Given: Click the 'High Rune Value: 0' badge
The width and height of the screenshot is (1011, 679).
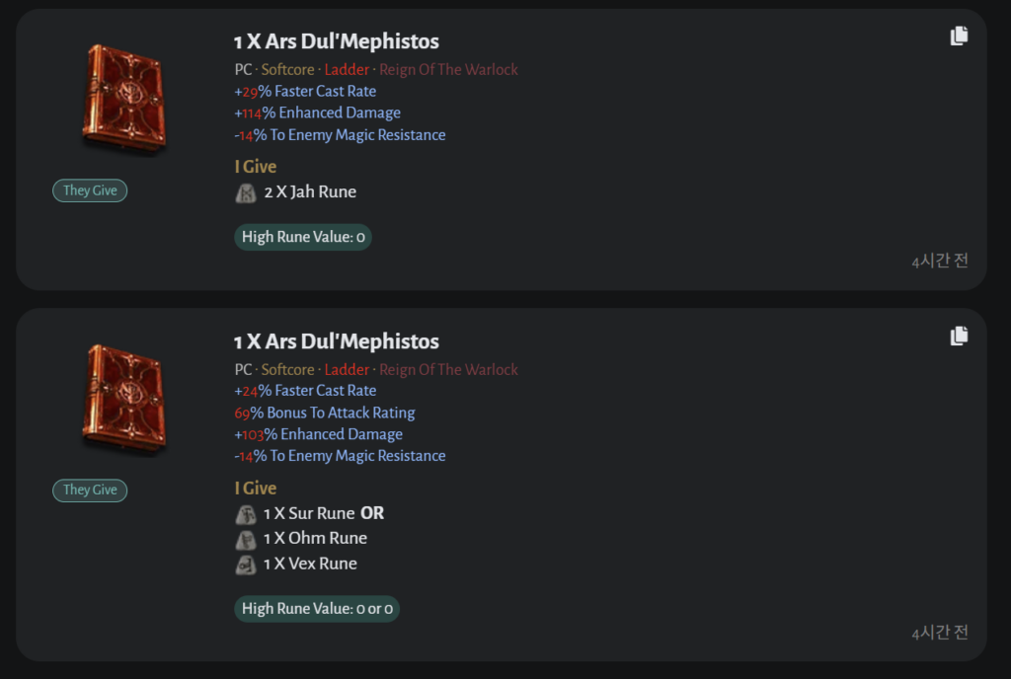Looking at the screenshot, I should 303,237.
